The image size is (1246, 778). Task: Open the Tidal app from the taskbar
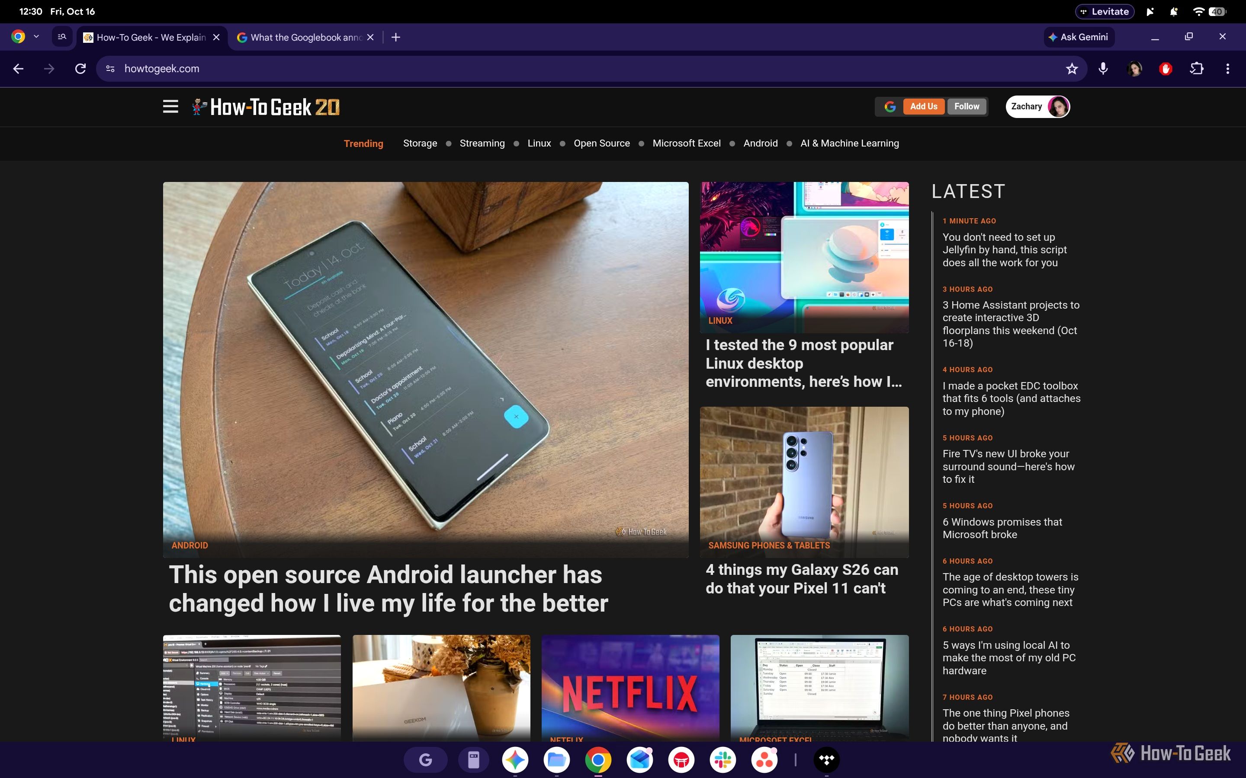point(826,759)
